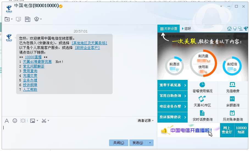Viewport: 250px width, 151px height.
Task: Expand the send picture dropdown arrow
Action: (x=37, y=121)
